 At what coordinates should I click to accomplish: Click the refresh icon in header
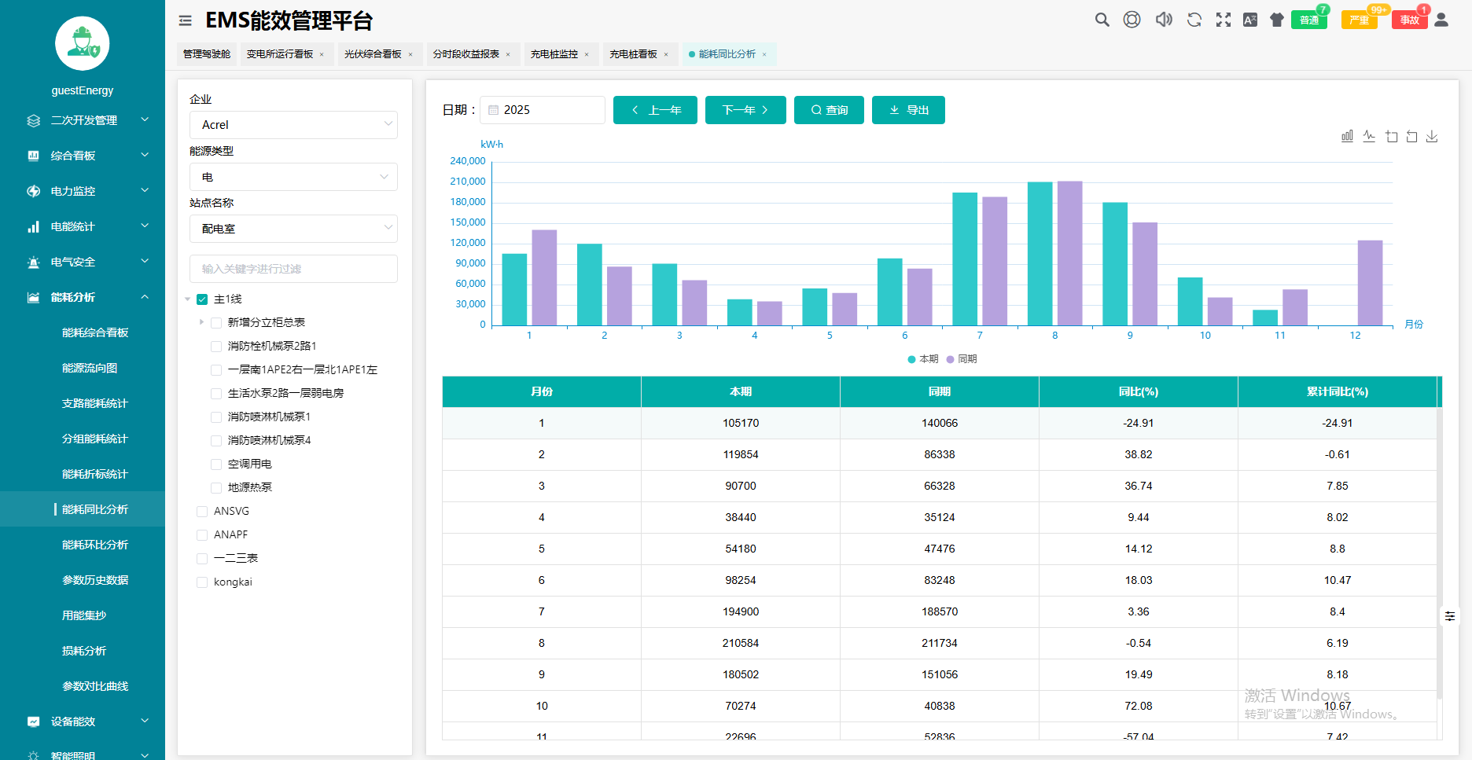pos(1194,20)
